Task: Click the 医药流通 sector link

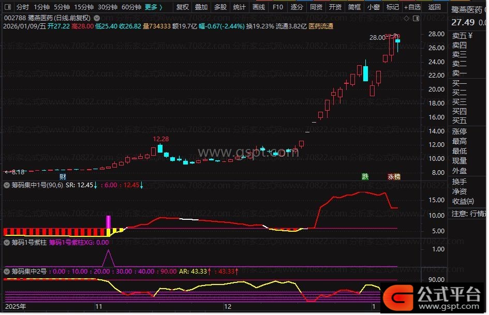Action: pyautogui.click(x=321, y=26)
